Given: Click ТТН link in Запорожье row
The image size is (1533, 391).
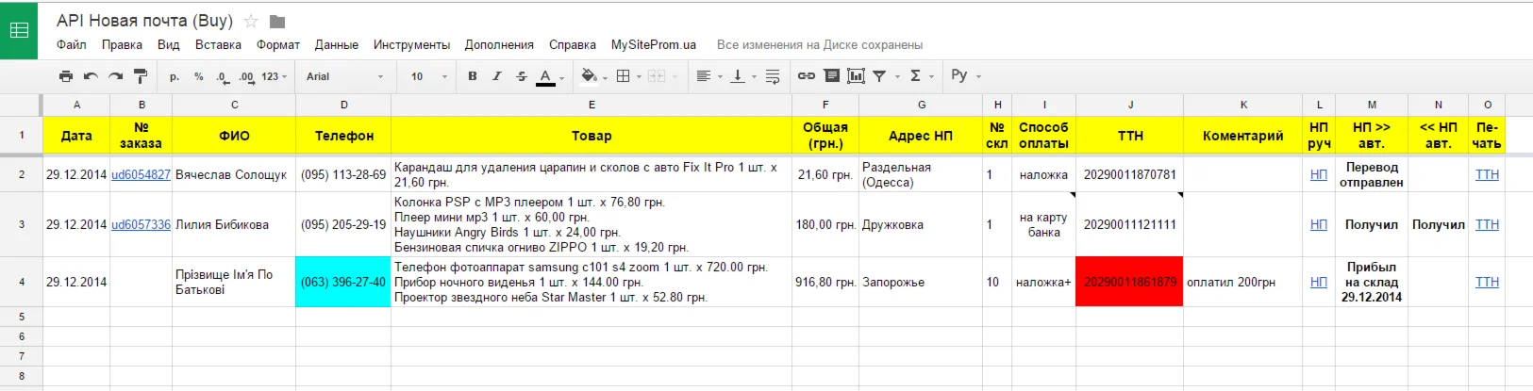Looking at the screenshot, I should pos(1487,282).
